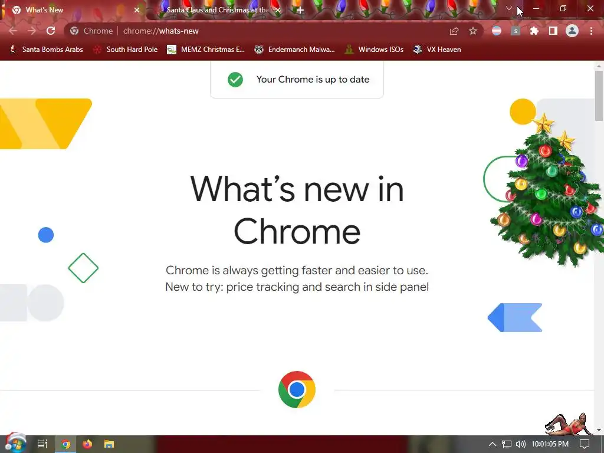Open the VX Heaven bookmark

[437, 50]
